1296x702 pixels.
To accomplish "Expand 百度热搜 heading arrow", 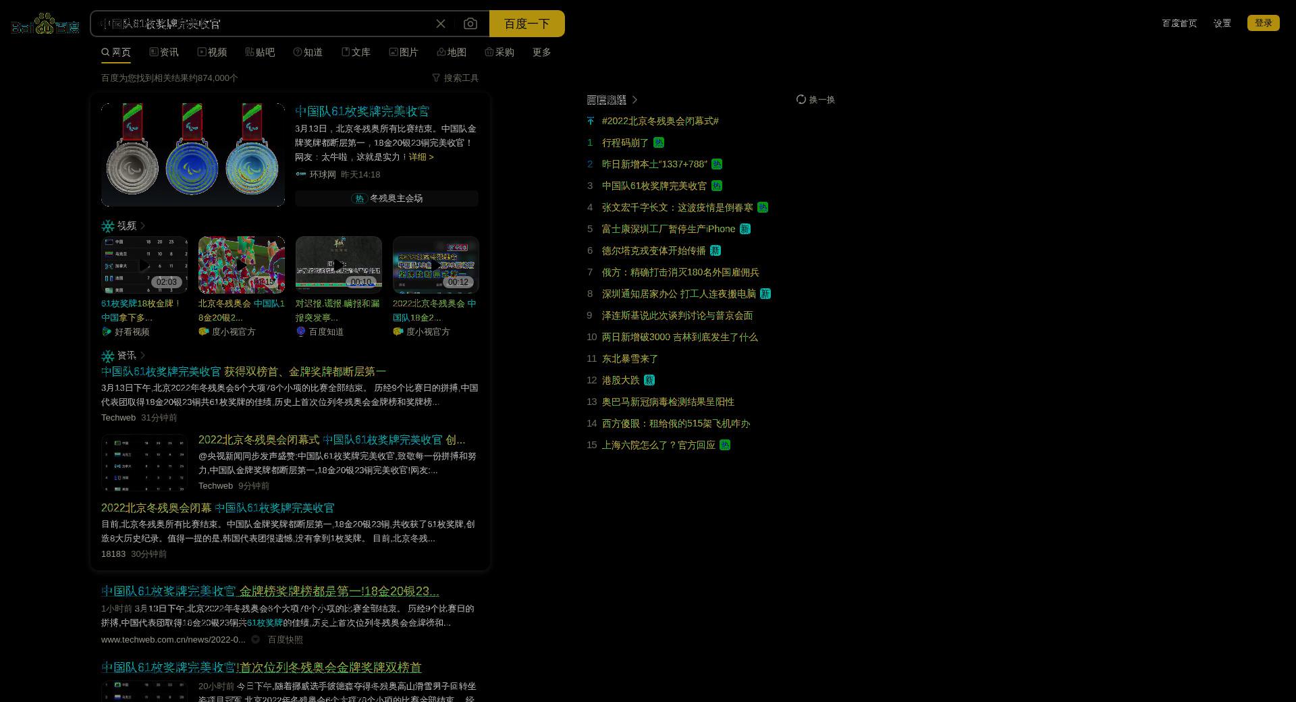I will 634,100.
